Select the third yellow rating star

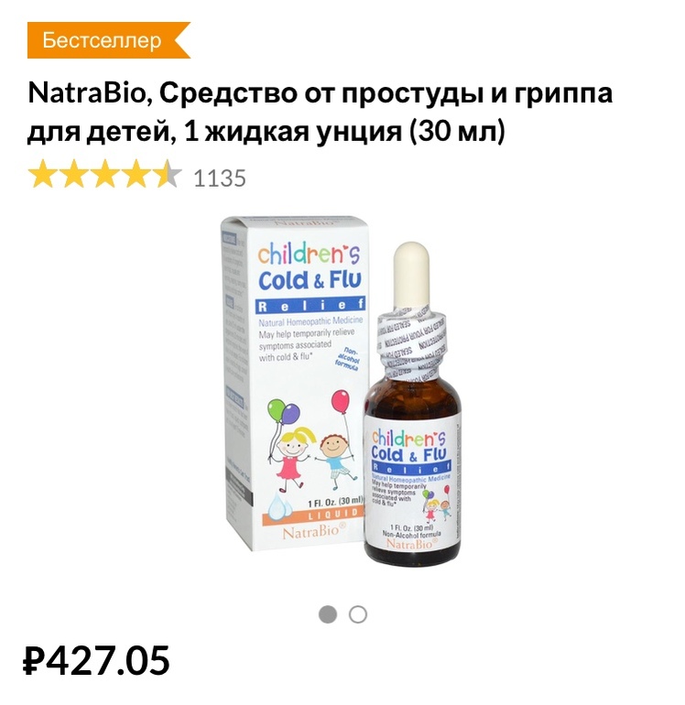click(105, 174)
